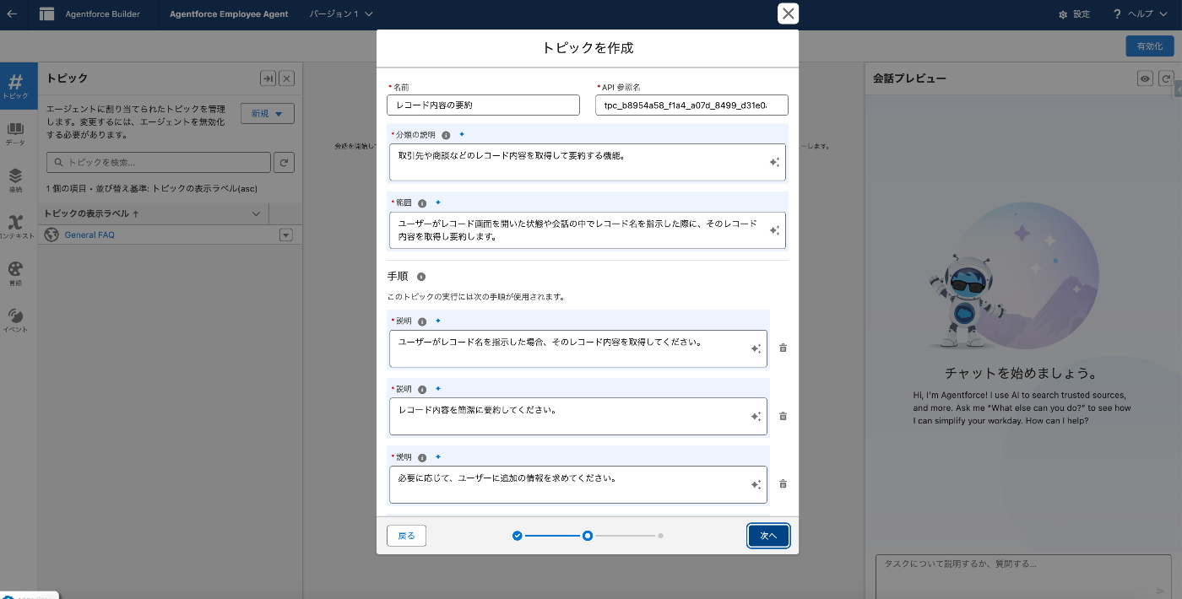Click sparkle icon in レコード名を指示した場合 instruction
The height and width of the screenshot is (599, 1182).
pos(756,348)
